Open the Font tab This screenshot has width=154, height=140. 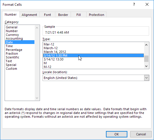[47, 15]
